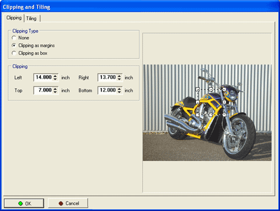Click the Top clipping value field
The image size is (280, 211).
[x=44, y=90]
